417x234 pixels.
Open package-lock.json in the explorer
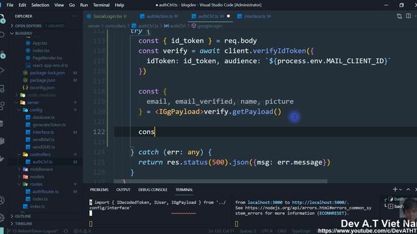[x=47, y=73]
